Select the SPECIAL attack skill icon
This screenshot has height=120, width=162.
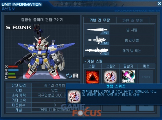pyautogui.click(x=128, y=77)
